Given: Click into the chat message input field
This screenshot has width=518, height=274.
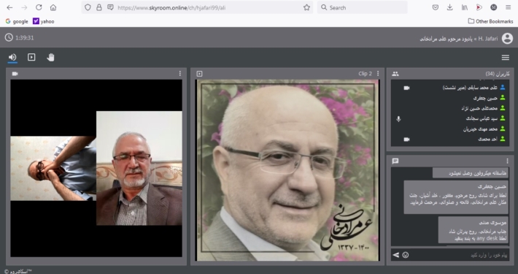Looking at the screenshot, I should [459, 255].
